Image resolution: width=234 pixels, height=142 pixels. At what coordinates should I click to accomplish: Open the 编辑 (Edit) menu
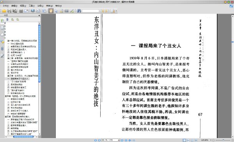coord(14,6)
